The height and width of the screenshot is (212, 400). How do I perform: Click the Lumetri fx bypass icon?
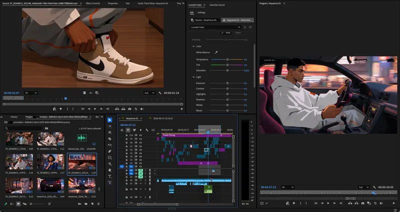[244, 27]
